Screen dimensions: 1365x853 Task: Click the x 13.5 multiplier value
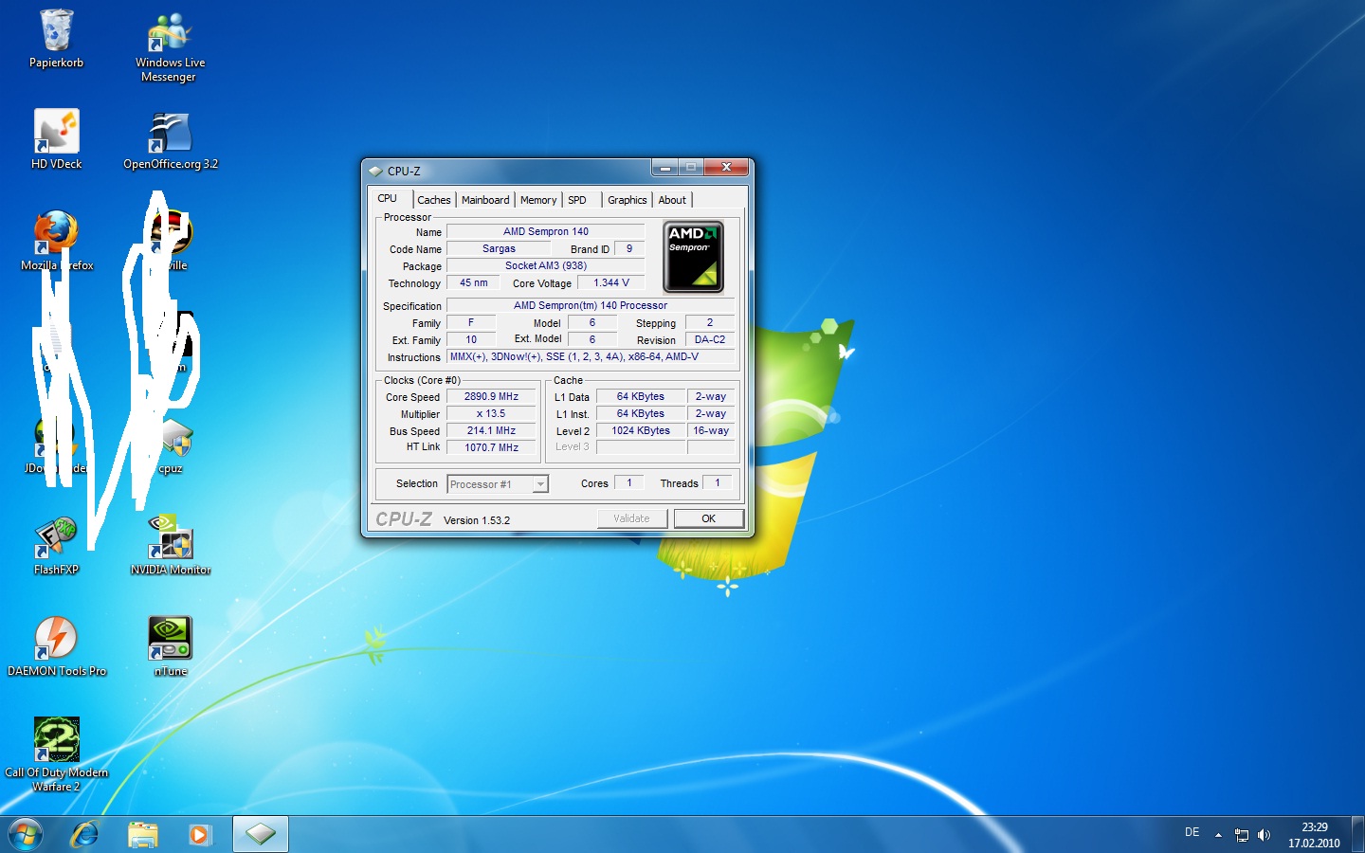tap(491, 413)
